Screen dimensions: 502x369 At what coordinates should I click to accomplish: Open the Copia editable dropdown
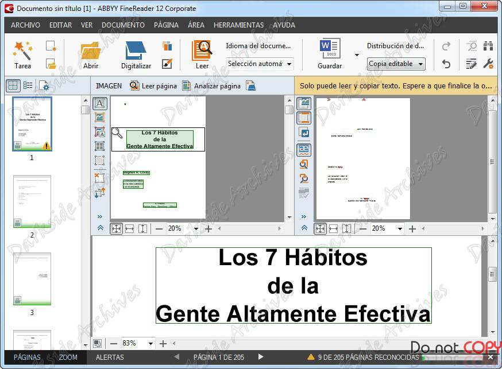point(396,64)
